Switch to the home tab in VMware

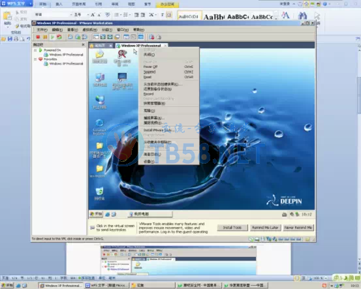[x=101, y=46]
